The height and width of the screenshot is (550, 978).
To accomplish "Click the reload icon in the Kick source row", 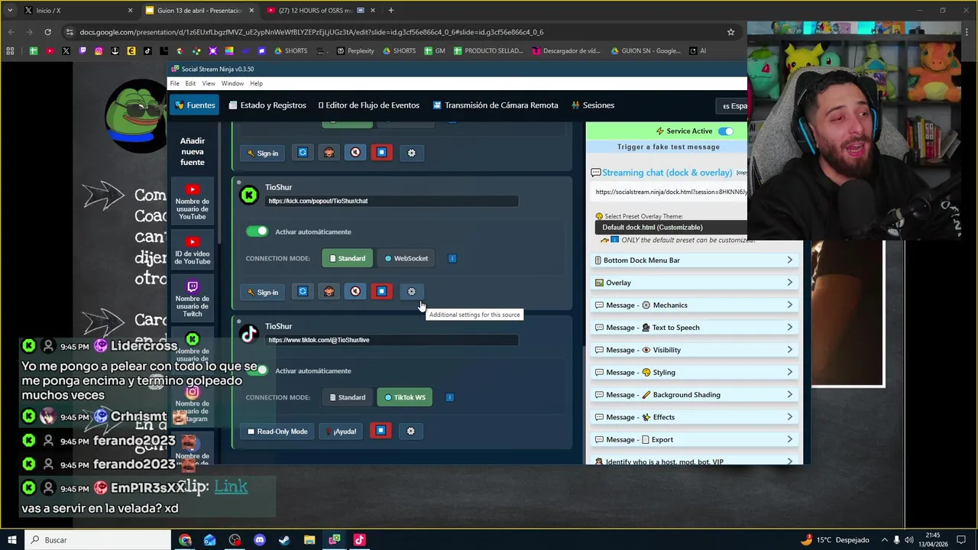I will pos(303,292).
